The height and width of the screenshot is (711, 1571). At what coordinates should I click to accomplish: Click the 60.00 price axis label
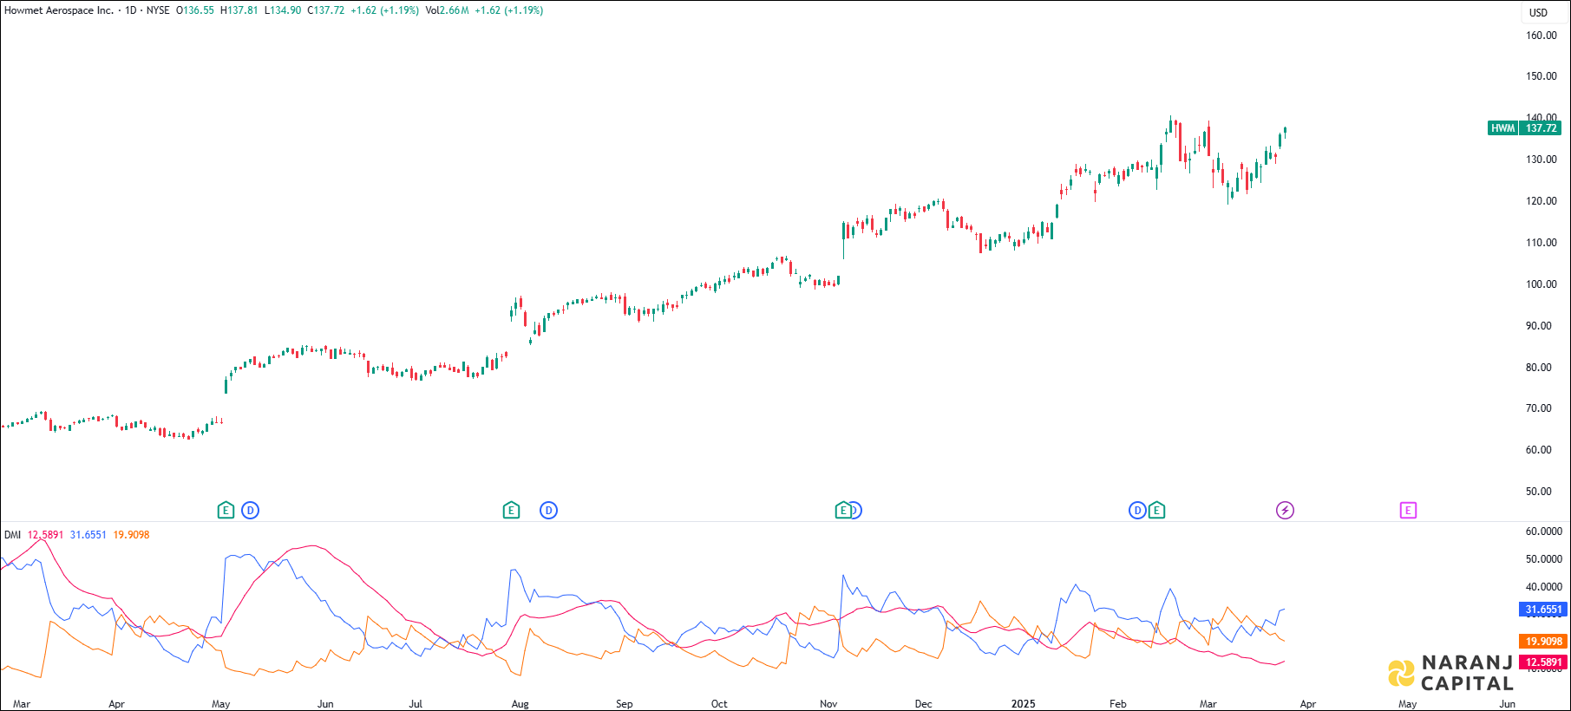pos(1539,450)
